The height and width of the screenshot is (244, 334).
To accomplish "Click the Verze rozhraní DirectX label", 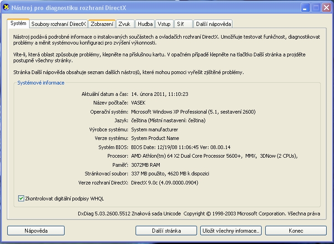I will (103, 183).
